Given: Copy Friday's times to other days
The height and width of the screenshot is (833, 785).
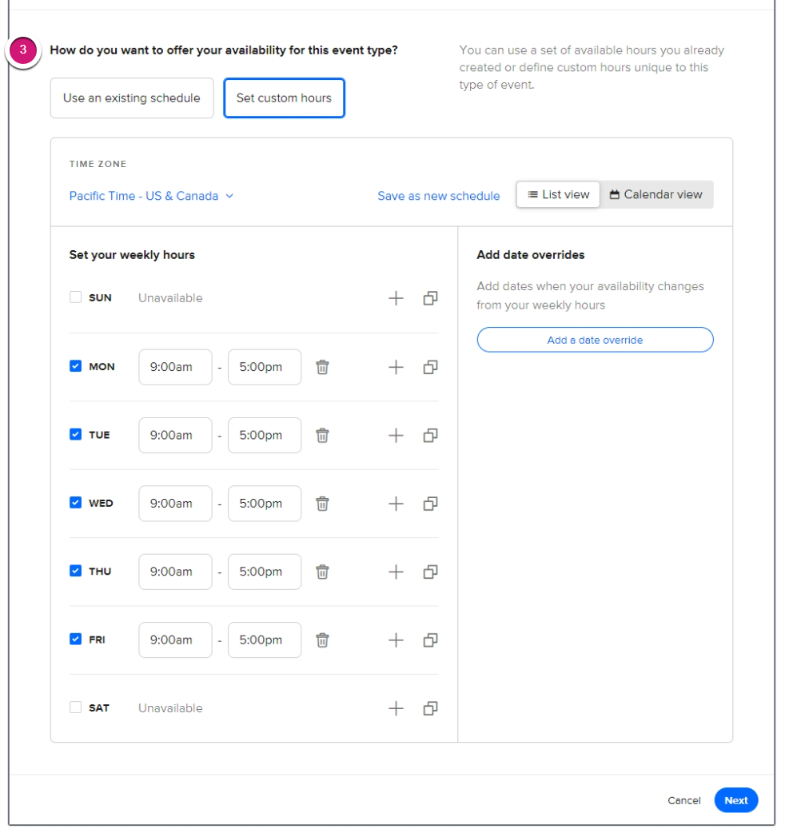Looking at the screenshot, I should point(431,640).
